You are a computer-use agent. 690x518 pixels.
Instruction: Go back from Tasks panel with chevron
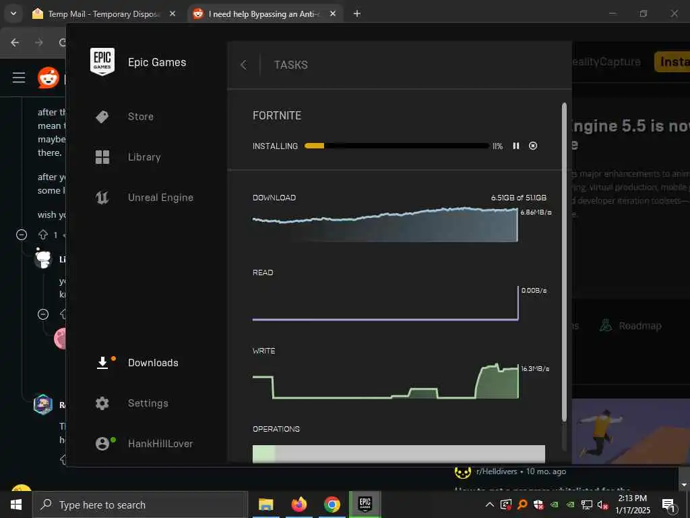(x=243, y=65)
